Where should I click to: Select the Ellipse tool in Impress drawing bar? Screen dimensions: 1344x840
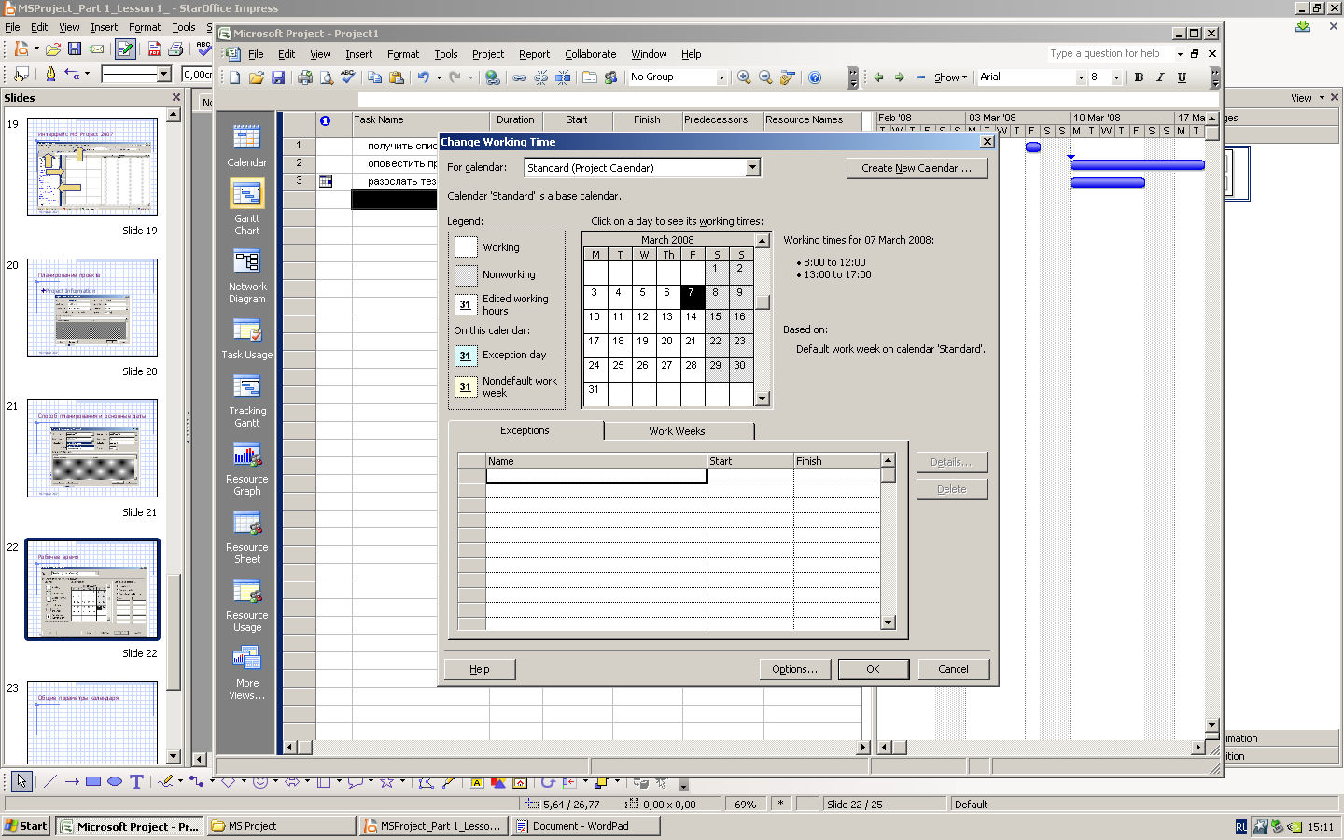pos(115,782)
